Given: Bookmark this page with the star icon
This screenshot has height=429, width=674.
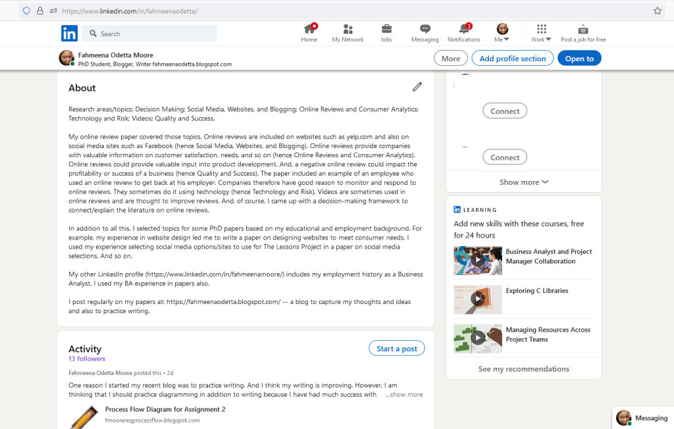Looking at the screenshot, I should 657,11.
